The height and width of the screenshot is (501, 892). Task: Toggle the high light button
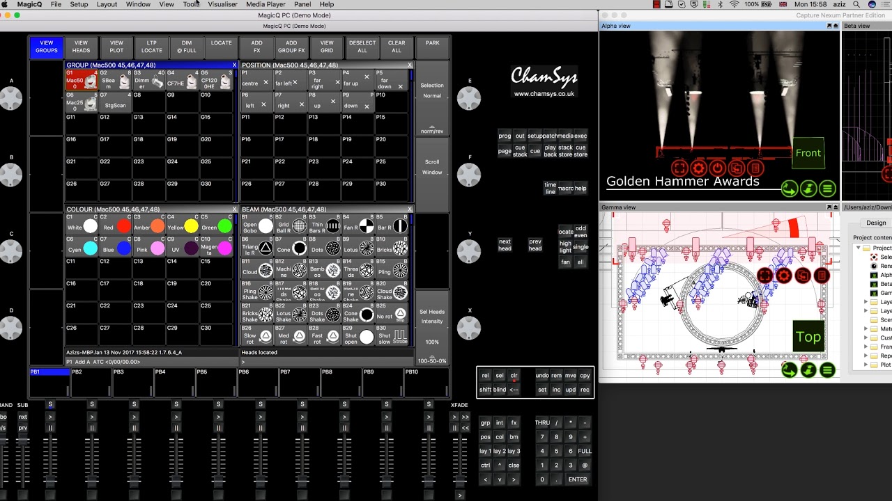click(x=565, y=247)
